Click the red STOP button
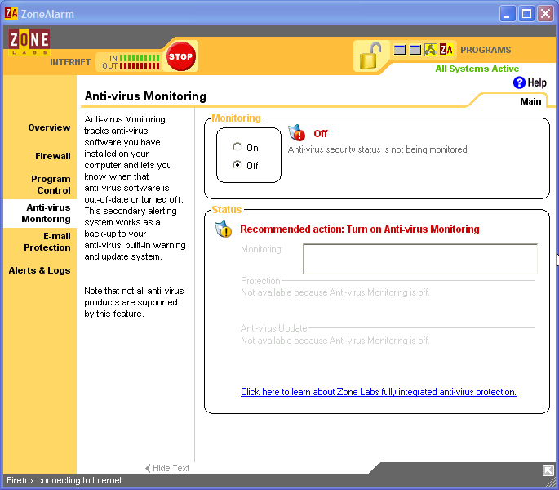This screenshot has height=490, width=559. [180, 56]
